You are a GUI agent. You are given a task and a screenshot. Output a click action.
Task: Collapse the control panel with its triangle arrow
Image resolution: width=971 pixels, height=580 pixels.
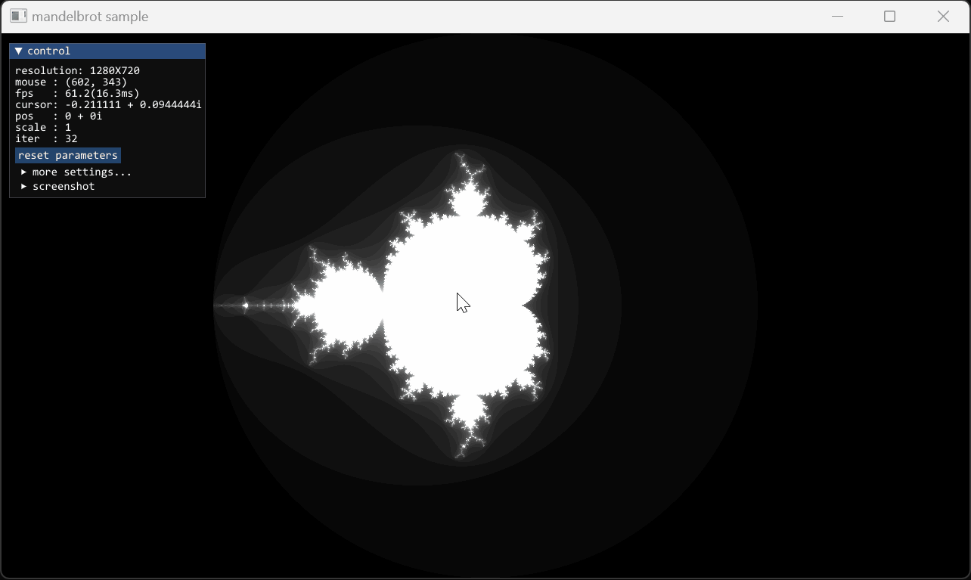pos(19,51)
